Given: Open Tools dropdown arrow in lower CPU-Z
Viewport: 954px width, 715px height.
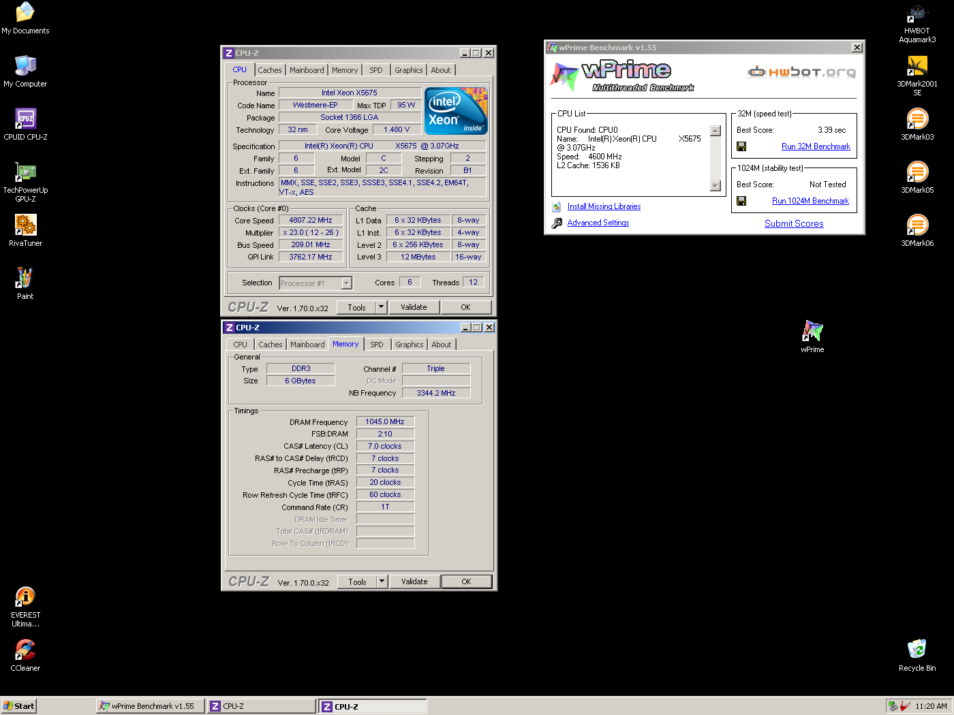Looking at the screenshot, I should (x=382, y=582).
